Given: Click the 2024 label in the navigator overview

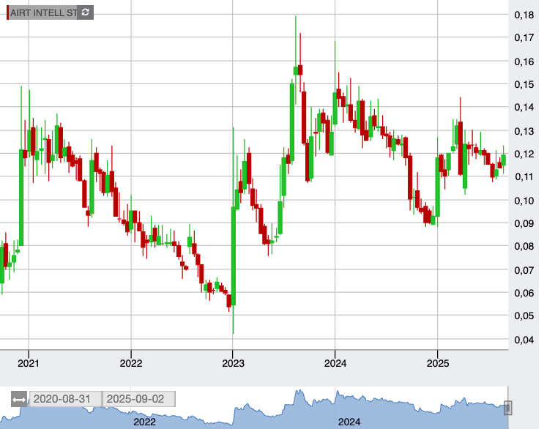Looking at the screenshot, I should tap(349, 422).
